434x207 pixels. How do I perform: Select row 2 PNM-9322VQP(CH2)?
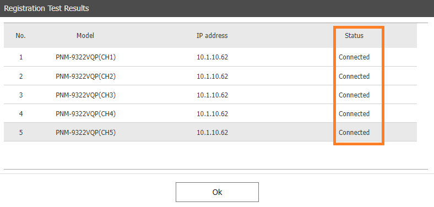click(x=210, y=76)
